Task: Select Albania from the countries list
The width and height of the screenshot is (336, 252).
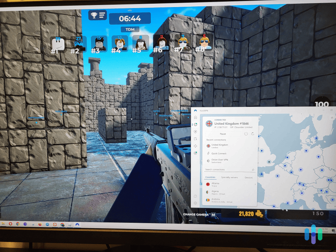Action: (215, 184)
